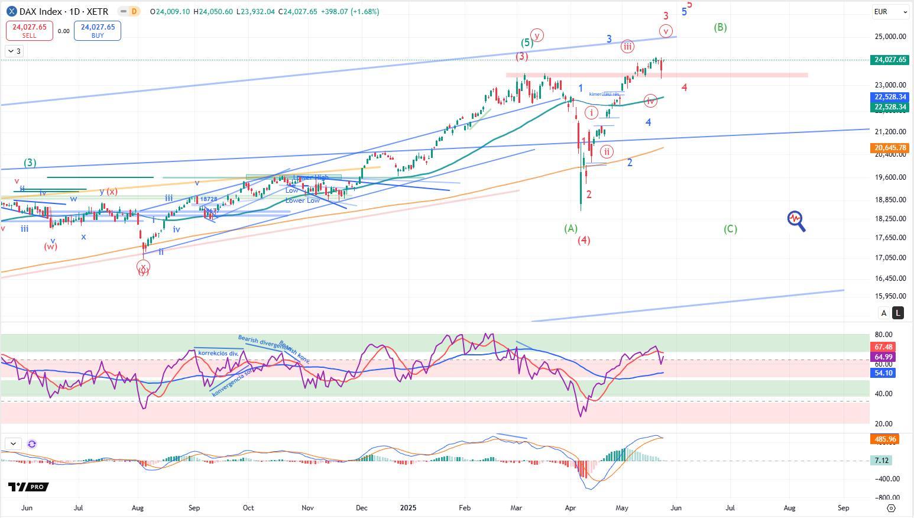
Task: Click the DAX Index symbol logo icon
Action: coord(11,11)
